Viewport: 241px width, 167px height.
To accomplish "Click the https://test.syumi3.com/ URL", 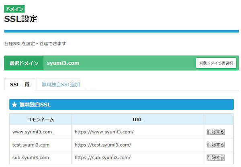I will pos(102,145).
